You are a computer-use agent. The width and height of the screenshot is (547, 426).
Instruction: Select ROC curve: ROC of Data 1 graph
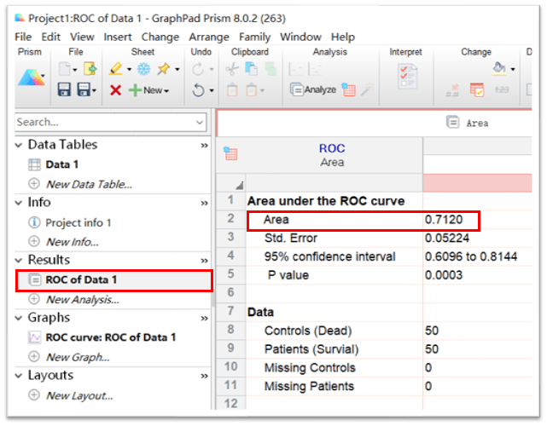[x=111, y=337]
